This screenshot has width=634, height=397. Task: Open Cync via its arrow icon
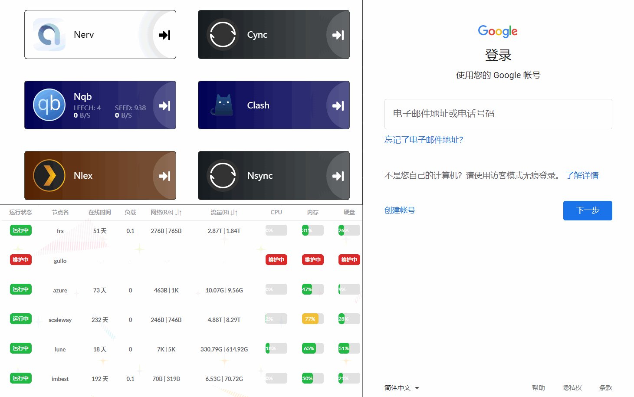click(338, 35)
